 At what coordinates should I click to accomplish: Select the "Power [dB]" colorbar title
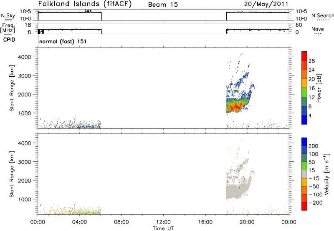click(x=319, y=88)
